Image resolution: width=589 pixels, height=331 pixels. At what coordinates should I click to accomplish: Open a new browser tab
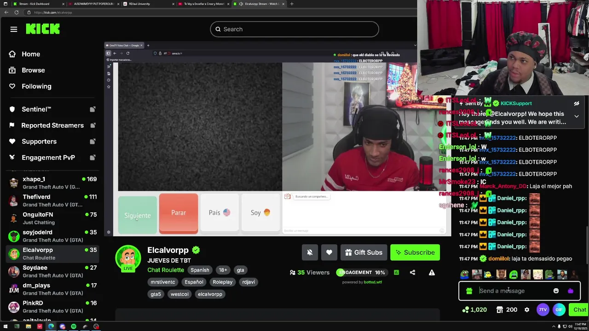[x=291, y=4]
